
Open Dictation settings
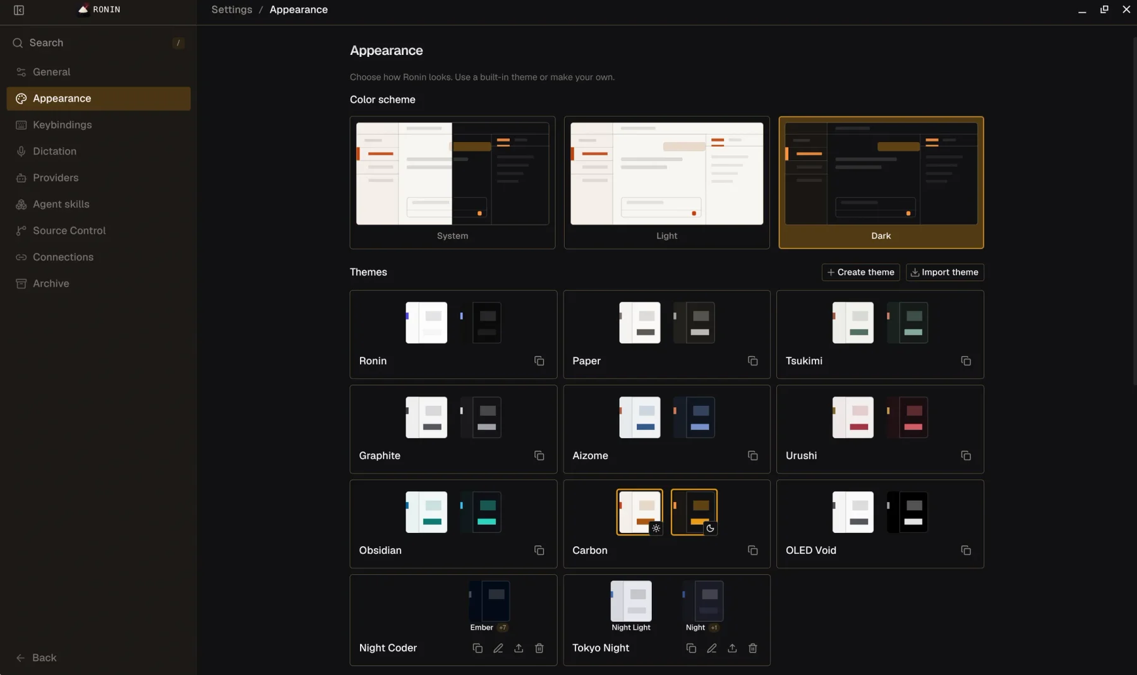pos(99,152)
